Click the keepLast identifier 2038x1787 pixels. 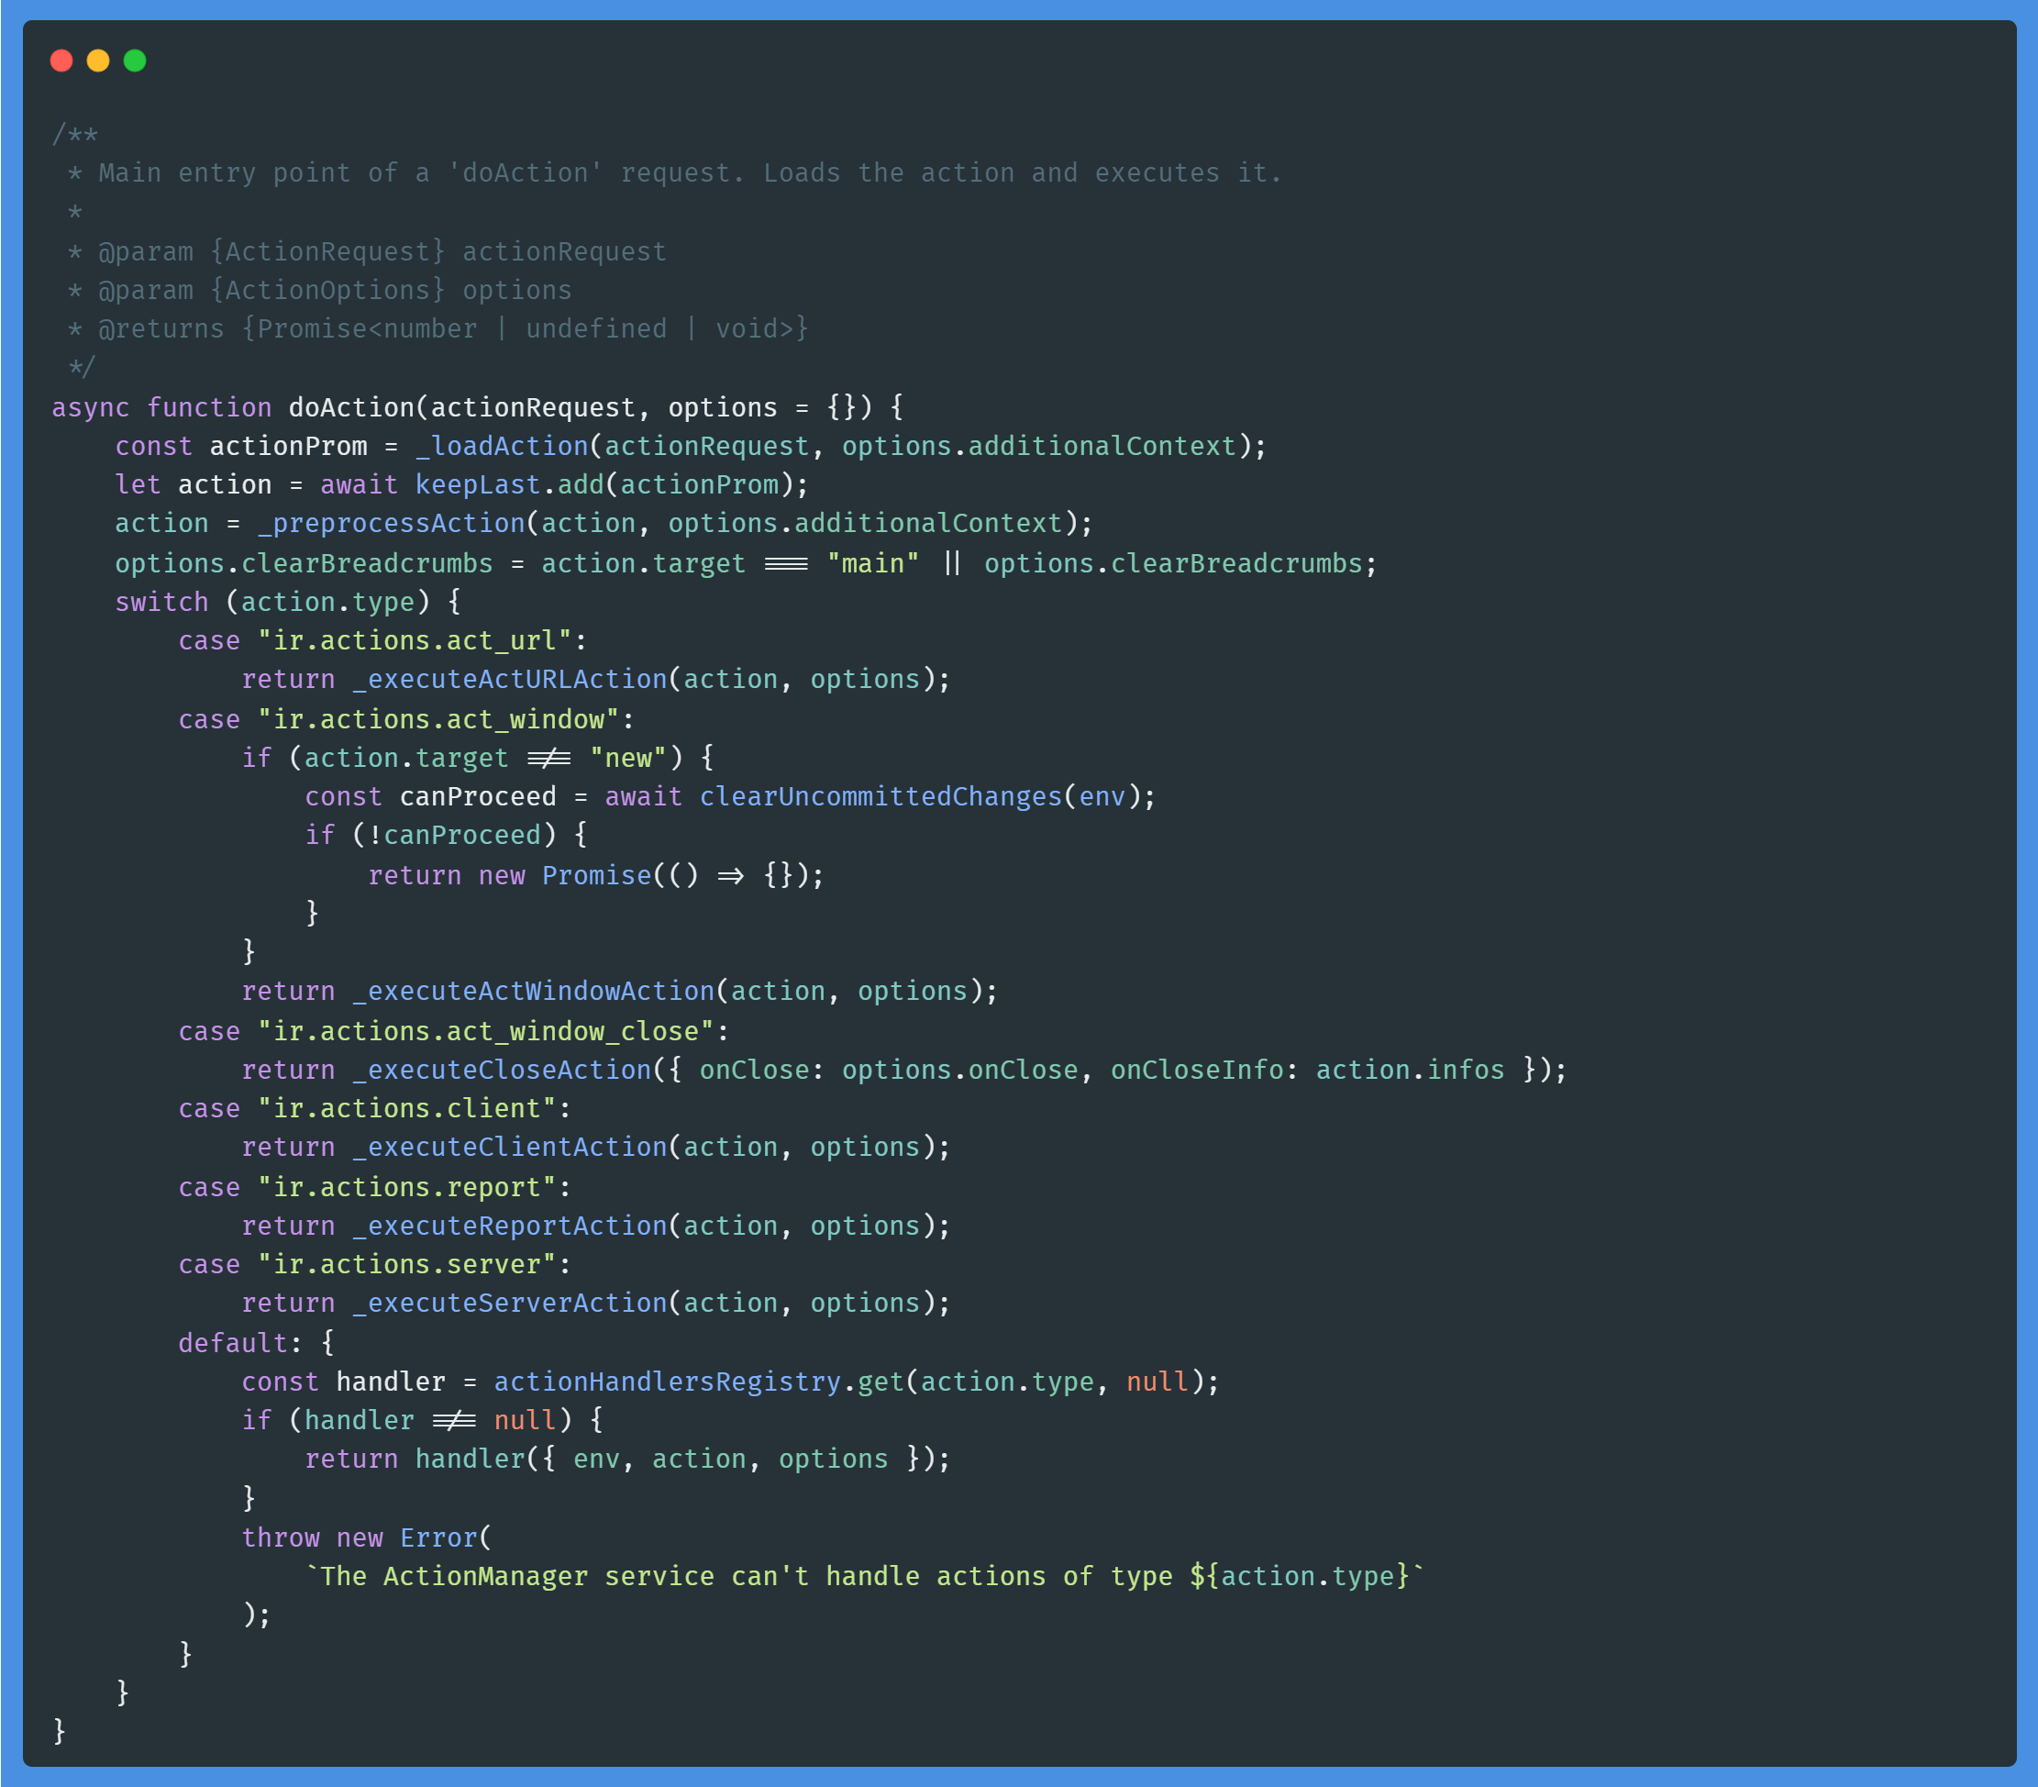click(x=477, y=484)
